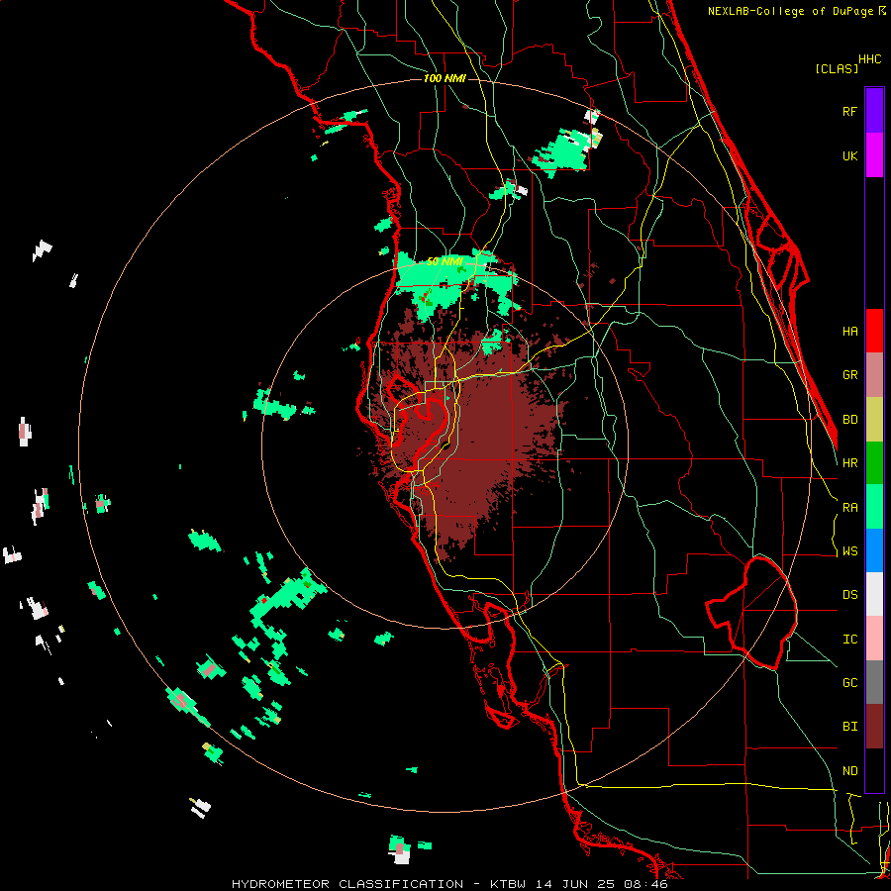This screenshot has width=891, height=891.
Task: Click the RA legend label
Action: (849, 508)
